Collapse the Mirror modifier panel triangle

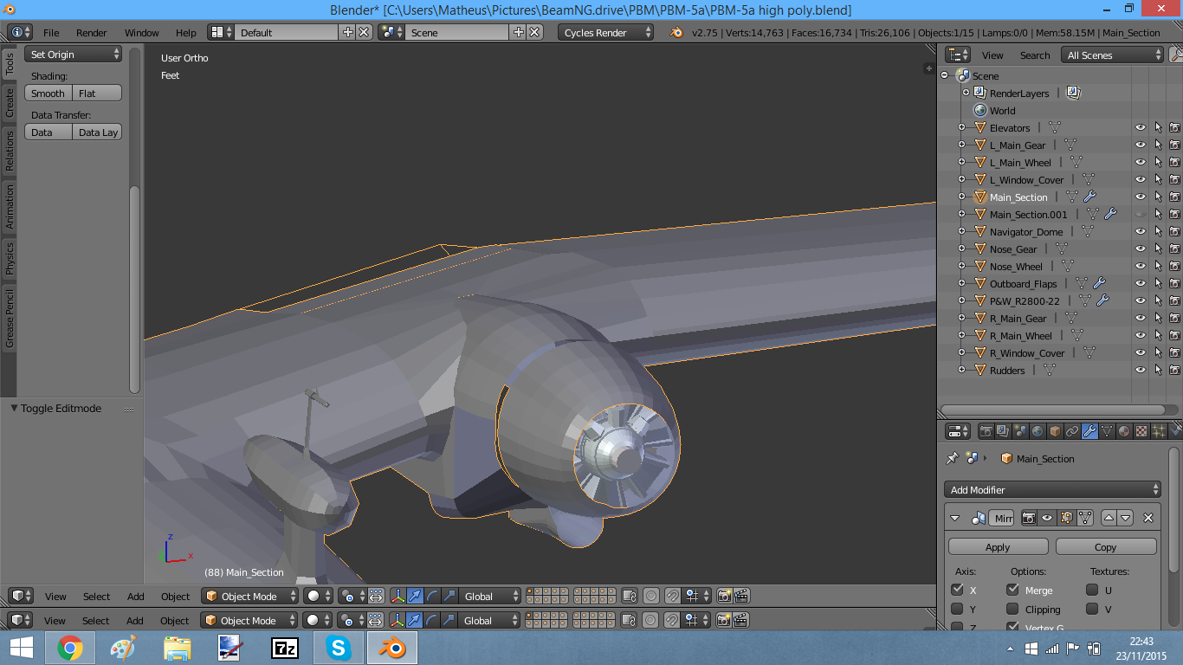[955, 518]
